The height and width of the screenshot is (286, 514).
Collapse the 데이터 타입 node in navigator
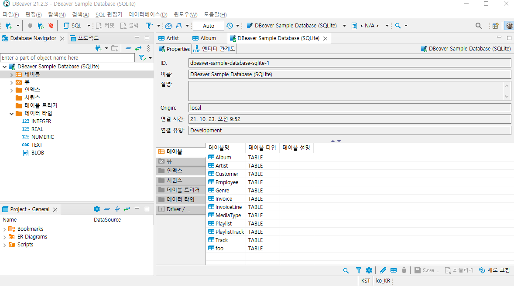coord(11,114)
